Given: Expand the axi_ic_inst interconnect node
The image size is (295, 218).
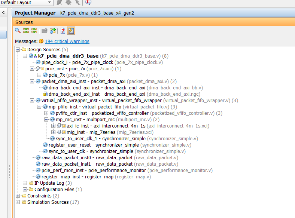Looking at the screenshot, I should pos(54,126).
